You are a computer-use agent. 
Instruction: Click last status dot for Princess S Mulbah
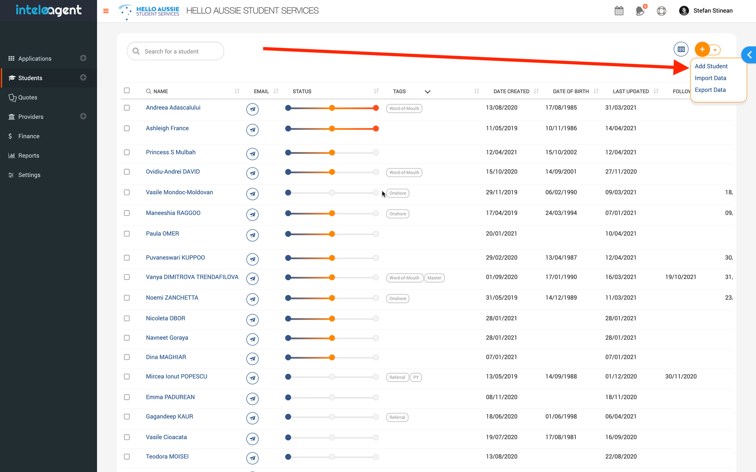pyautogui.click(x=376, y=153)
